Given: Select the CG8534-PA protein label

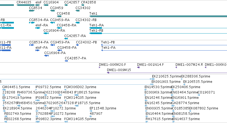Looking at the screenshot, I should tap(39, 42).
